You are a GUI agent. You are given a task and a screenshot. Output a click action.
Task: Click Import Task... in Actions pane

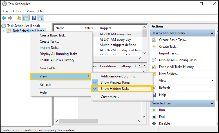(169, 53)
